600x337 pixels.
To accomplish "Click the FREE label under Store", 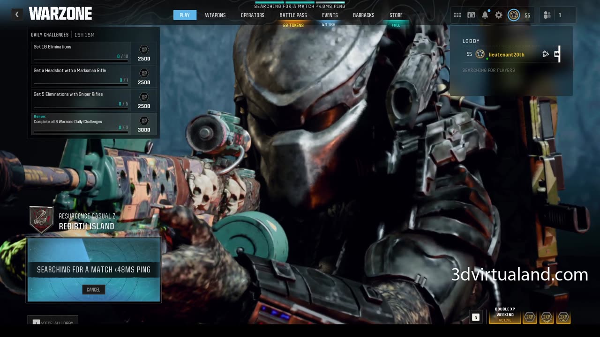I will tap(396, 25).
